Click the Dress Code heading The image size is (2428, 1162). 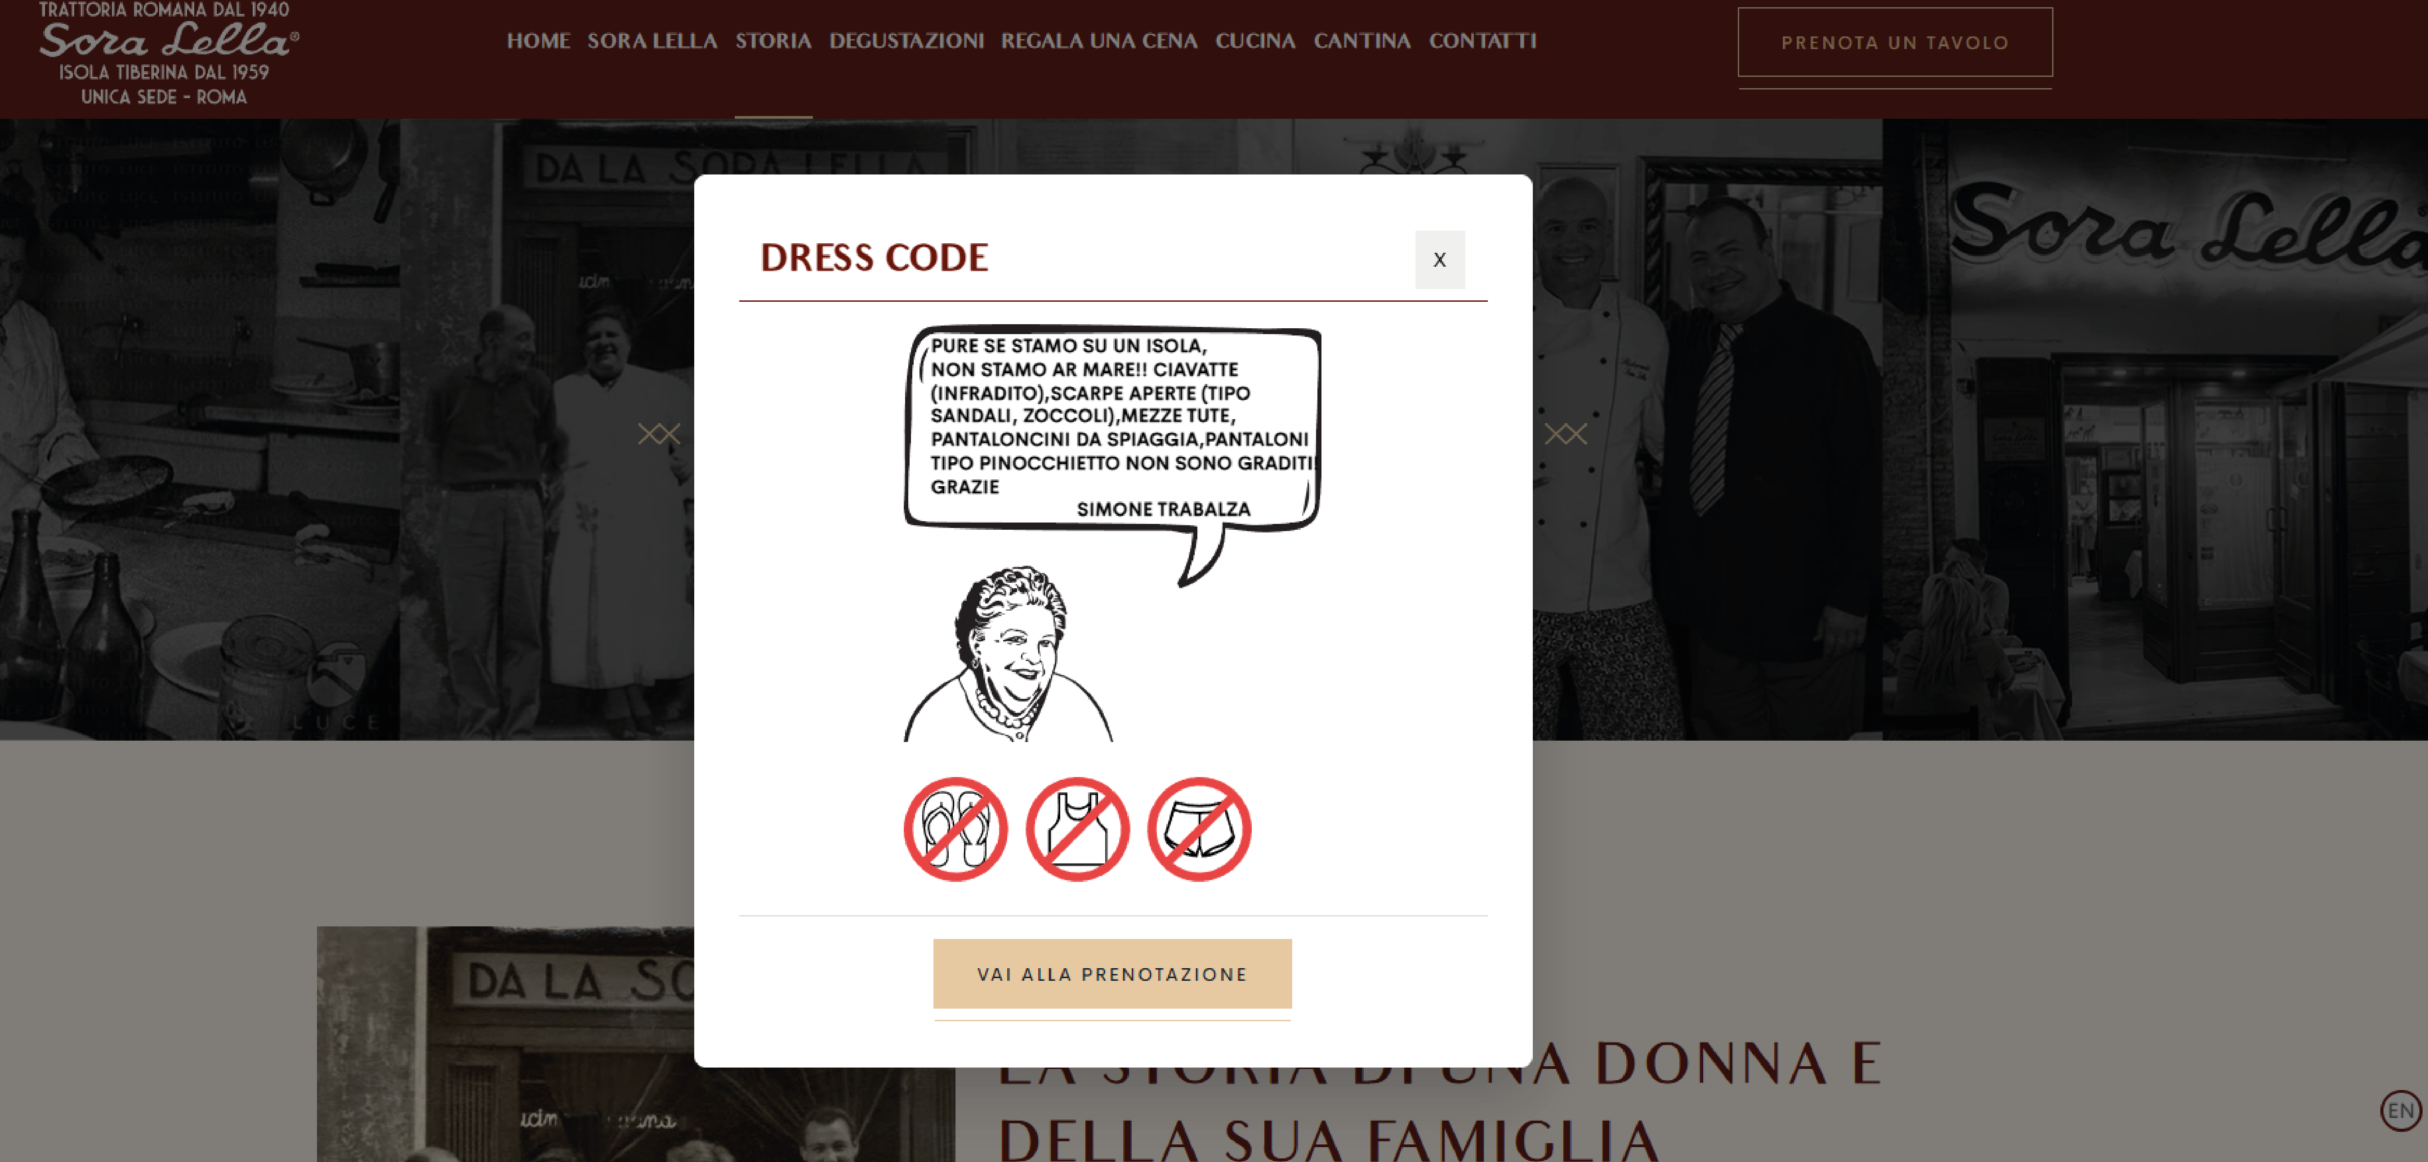[x=874, y=257]
